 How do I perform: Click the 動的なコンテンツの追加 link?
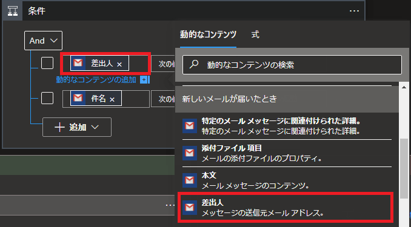pyautogui.click(x=96, y=80)
